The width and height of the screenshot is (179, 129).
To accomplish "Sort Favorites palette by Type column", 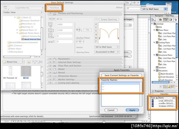I will click(x=154, y=98).
